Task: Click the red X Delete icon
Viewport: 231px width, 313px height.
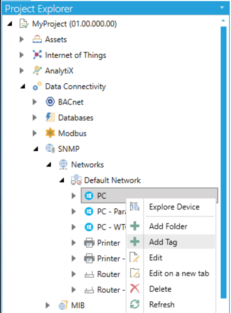Action: pos(135,289)
